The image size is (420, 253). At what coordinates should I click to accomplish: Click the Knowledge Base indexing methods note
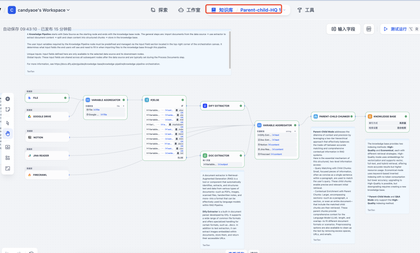pyautogui.click(x=387, y=177)
